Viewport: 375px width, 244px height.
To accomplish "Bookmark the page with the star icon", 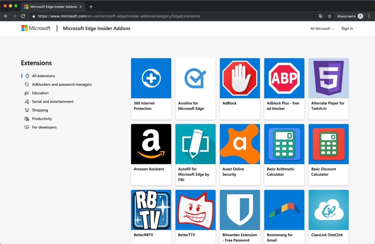I will click(330, 16).
